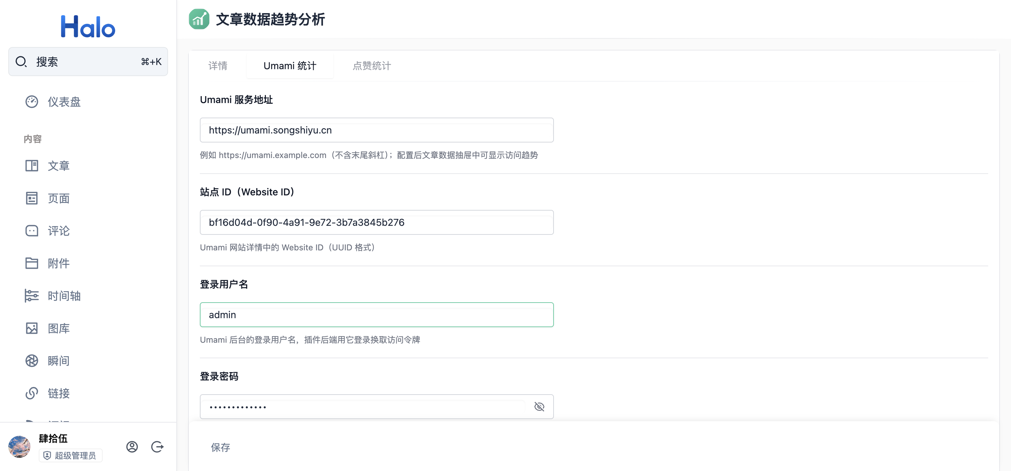Click the Umami 服务地址 input field
Image resolution: width=1011 pixels, height=471 pixels.
(x=377, y=130)
